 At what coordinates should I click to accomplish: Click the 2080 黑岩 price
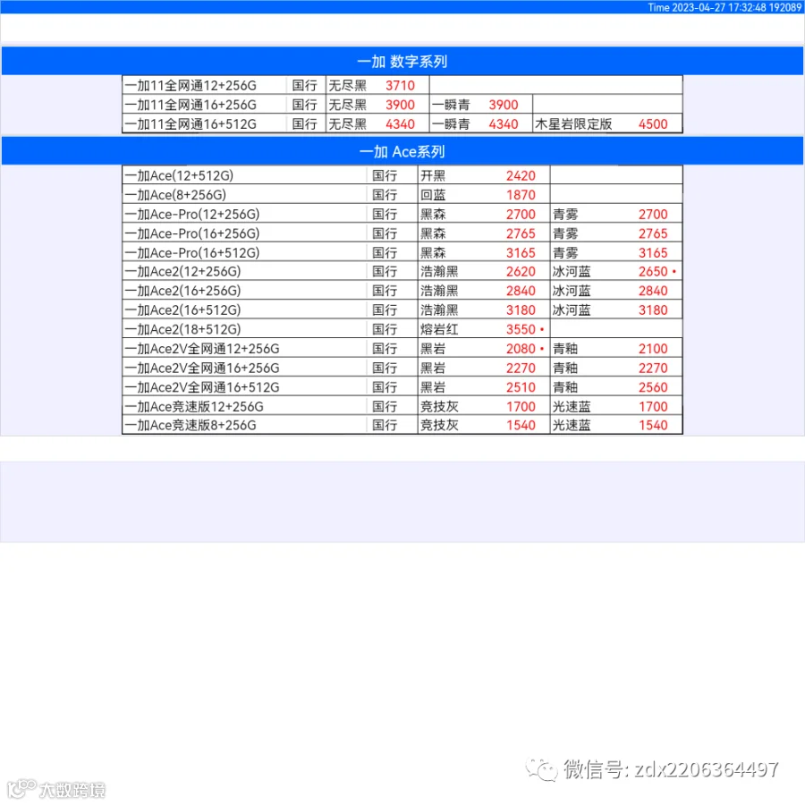click(x=521, y=349)
